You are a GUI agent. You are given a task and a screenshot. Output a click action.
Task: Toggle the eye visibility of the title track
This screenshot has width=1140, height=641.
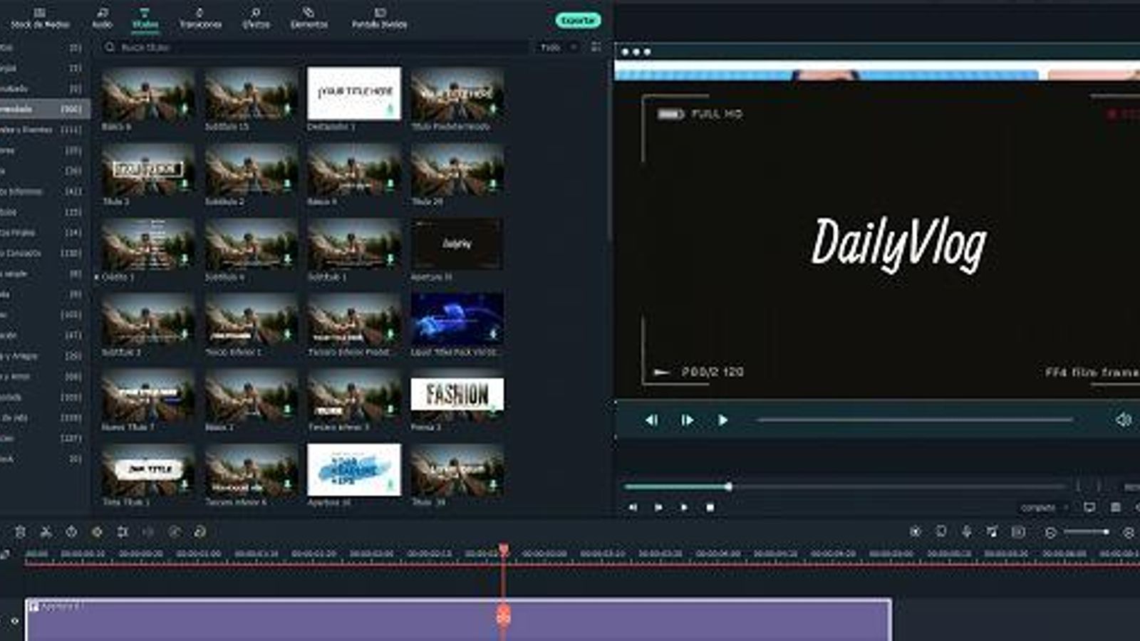[14, 621]
